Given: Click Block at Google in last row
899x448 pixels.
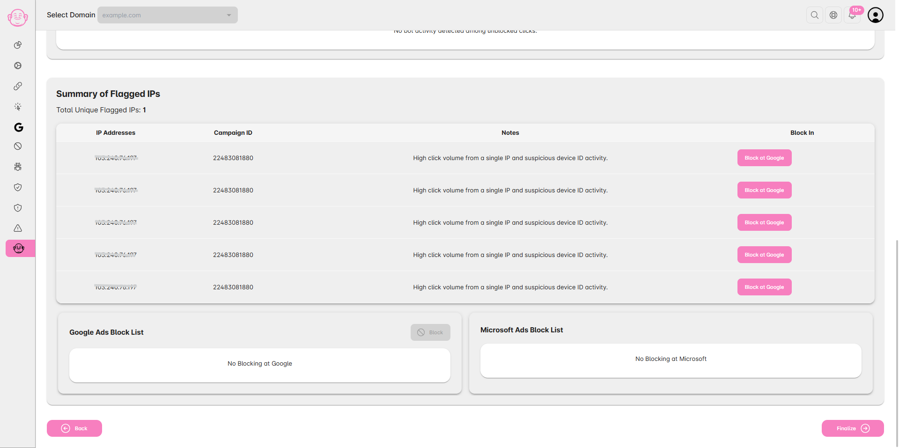Looking at the screenshot, I should tap(764, 287).
